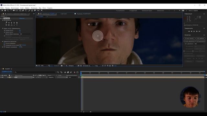This screenshot has height=116, width=207.
Task: Click the layer label color swatch
Action: tap(10, 77)
